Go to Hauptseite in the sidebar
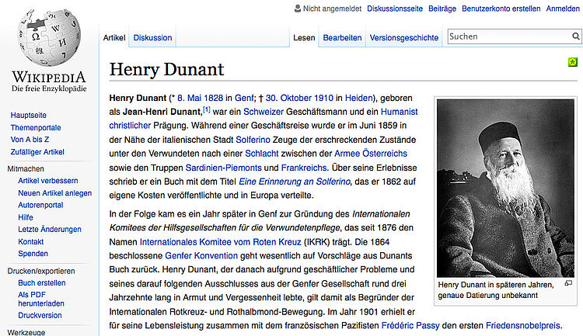 pyautogui.click(x=28, y=115)
